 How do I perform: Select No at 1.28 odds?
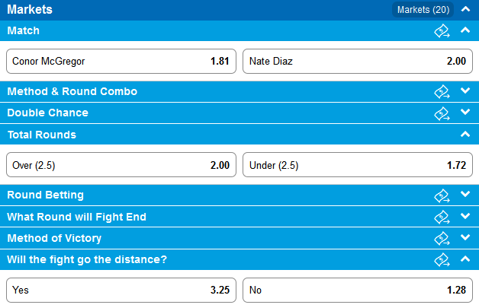point(358,290)
